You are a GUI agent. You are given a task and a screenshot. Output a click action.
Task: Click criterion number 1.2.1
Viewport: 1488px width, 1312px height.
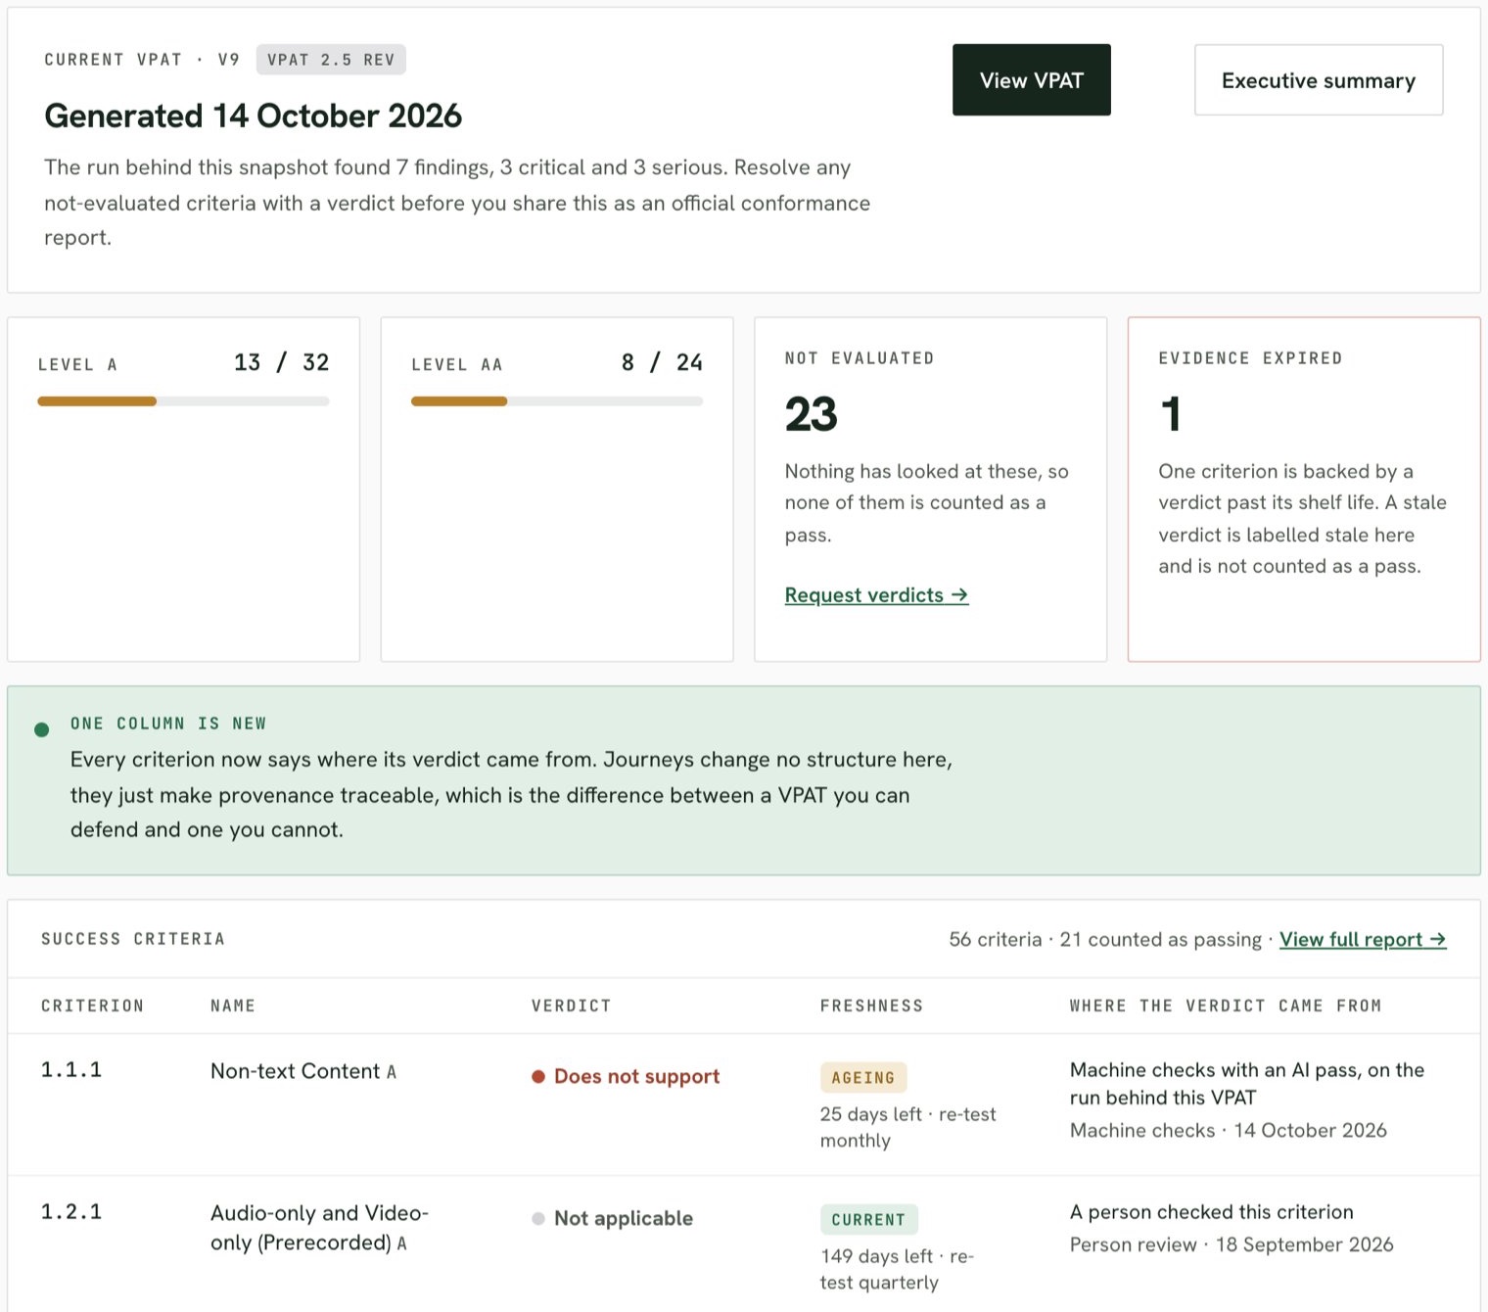coord(71,1212)
